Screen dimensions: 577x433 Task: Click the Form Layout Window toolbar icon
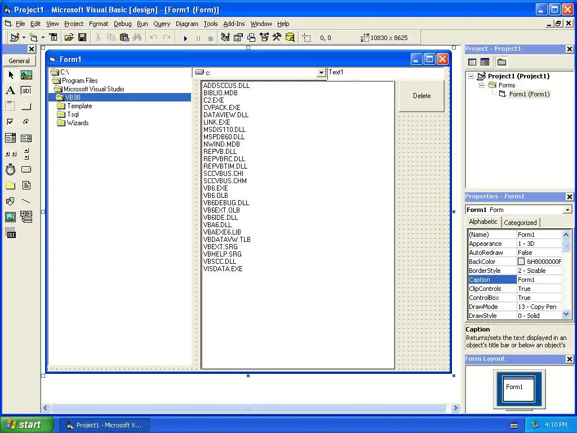point(251,38)
